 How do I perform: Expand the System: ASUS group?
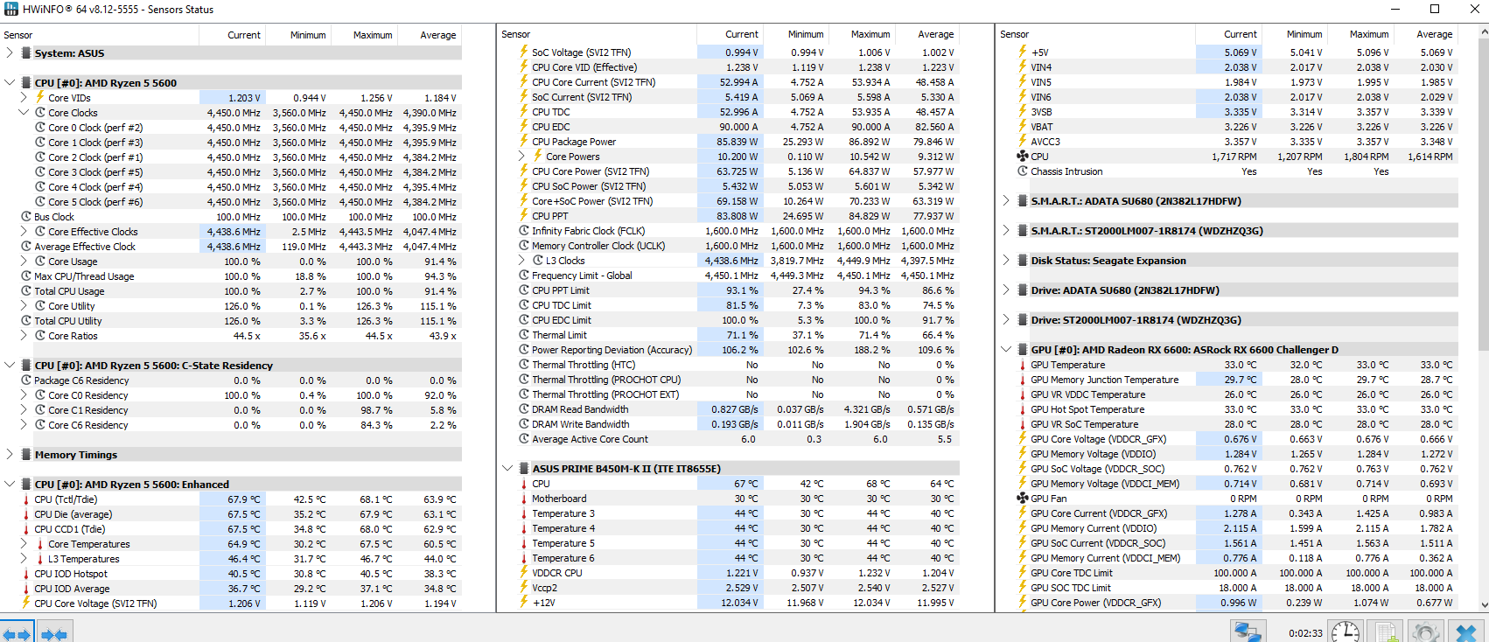[10, 53]
